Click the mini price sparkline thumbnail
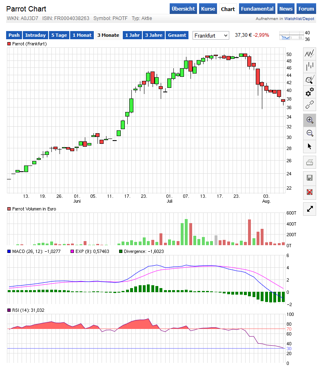 [292, 36]
